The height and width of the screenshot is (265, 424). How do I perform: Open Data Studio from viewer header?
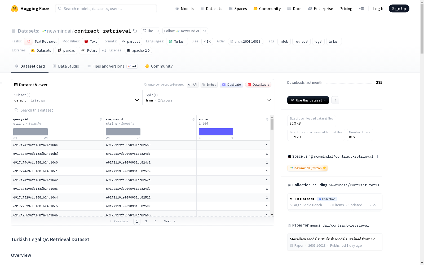[x=258, y=85]
